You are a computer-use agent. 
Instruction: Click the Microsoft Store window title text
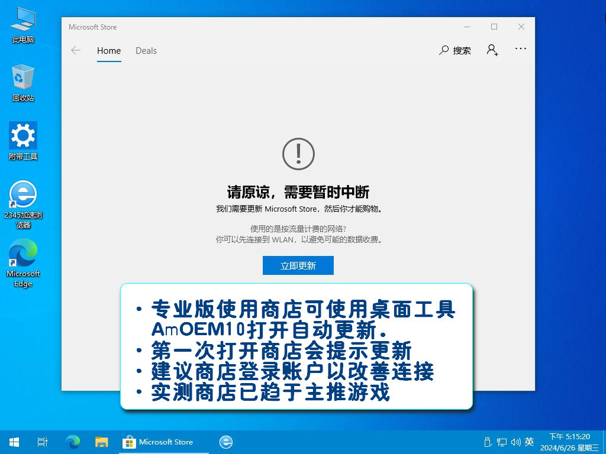pos(93,27)
